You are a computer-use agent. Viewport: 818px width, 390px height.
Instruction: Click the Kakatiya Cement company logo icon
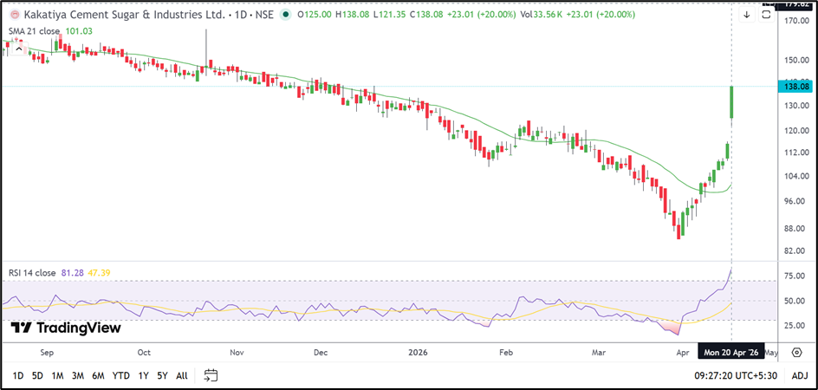pos(13,15)
